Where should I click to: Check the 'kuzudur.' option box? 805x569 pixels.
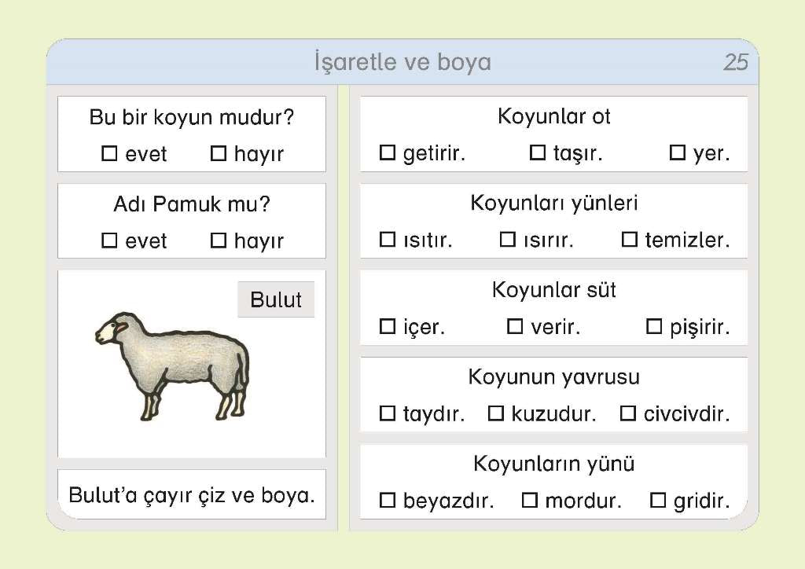pyautogui.click(x=496, y=413)
